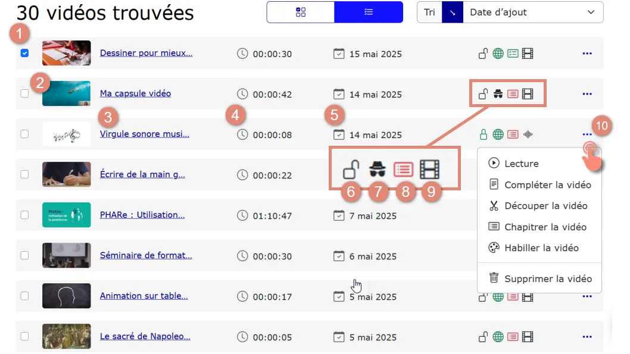The width and height of the screenshot is (630, 354).
Task: Click the Le sacré de Napoleo thumbnail
Action: [66, 336]
